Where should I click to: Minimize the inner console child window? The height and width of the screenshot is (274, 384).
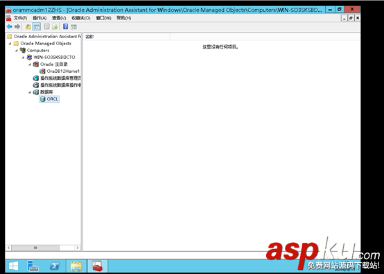click(344, 18)
